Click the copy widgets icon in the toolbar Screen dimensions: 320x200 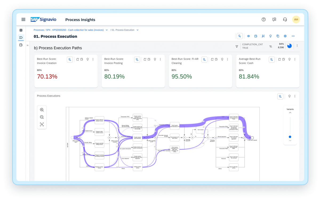point(278,36)
